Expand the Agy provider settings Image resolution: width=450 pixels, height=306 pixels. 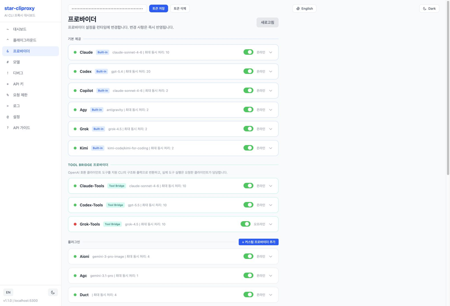coord(271,110)
